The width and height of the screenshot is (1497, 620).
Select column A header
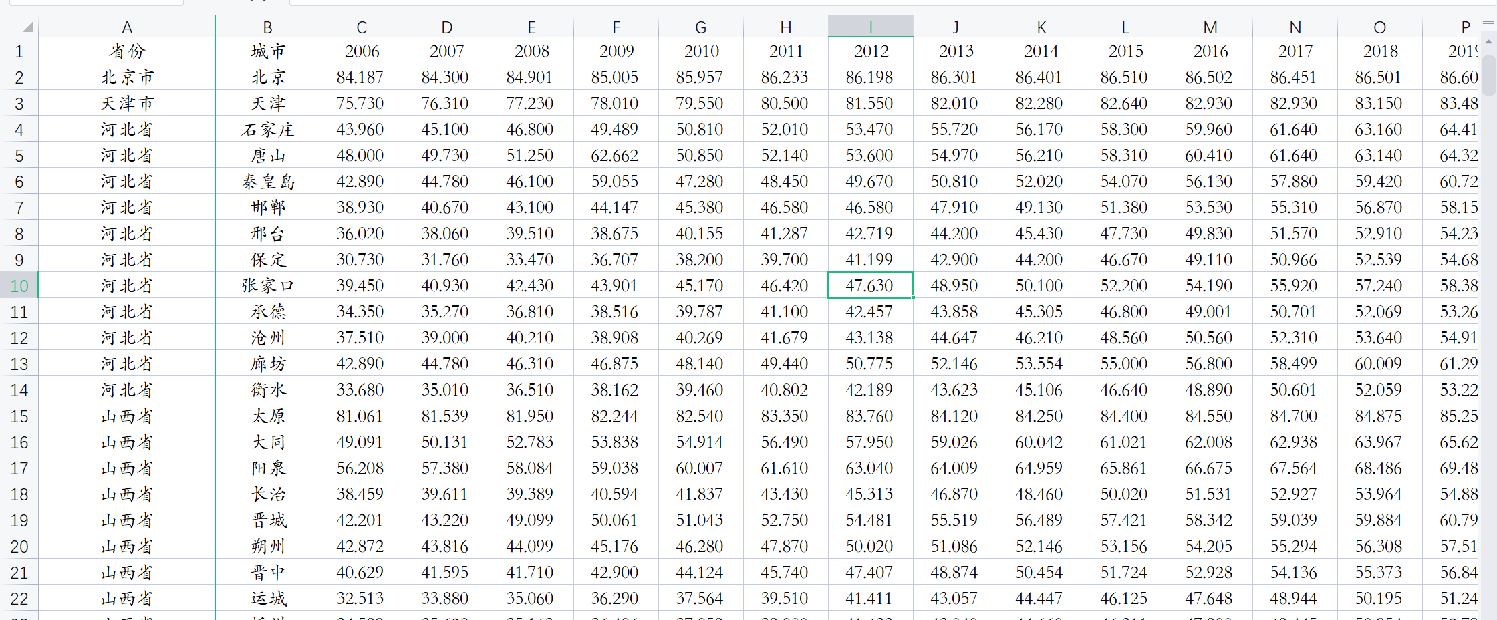point(127,27)
